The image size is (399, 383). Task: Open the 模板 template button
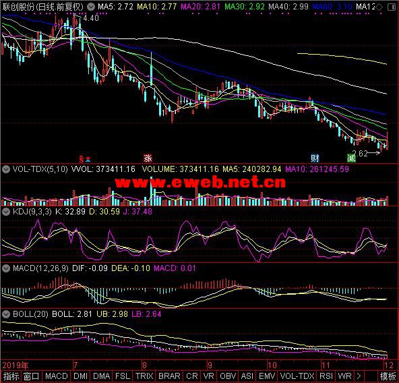click(388, 376)
